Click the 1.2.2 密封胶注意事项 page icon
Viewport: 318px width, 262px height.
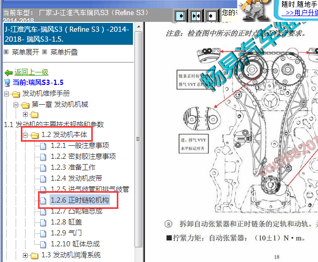click(x=43, y=157)
